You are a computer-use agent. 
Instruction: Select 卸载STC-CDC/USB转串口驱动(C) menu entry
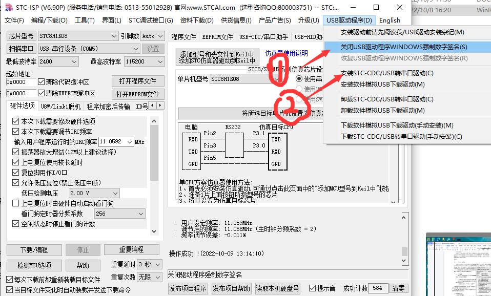(407, 99)
